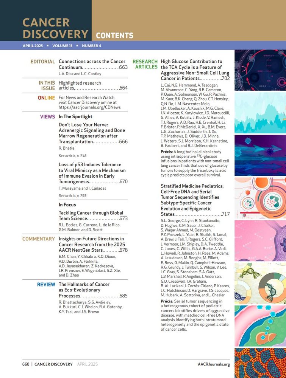Click the RESEARCH ARTICLES heading

point(145,64)
